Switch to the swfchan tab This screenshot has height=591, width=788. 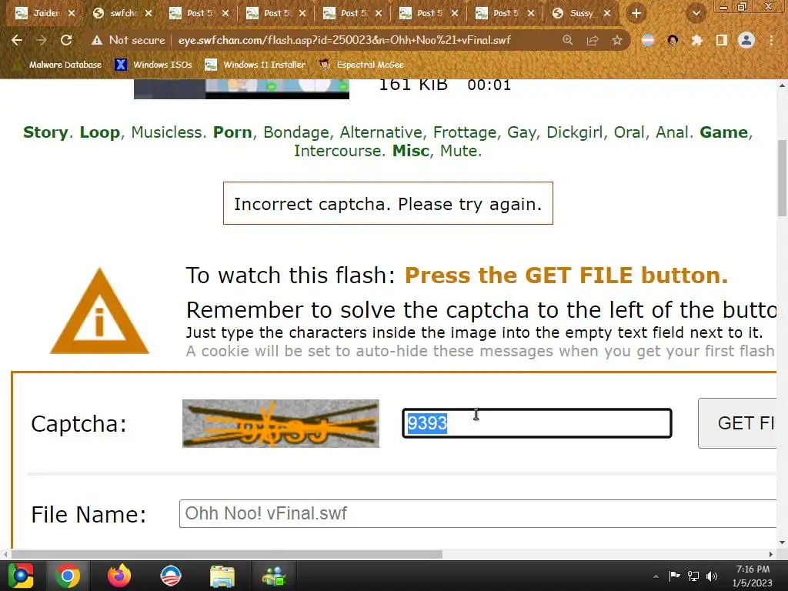[123, 14]
